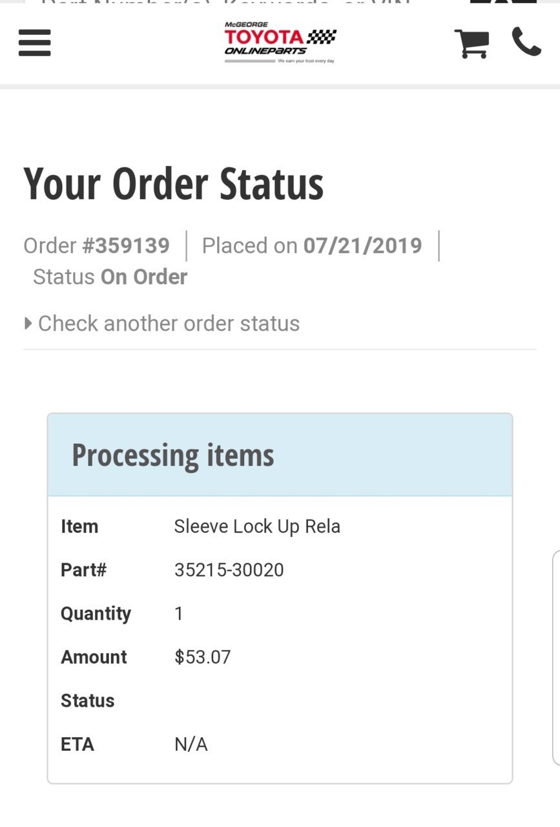This screenshot has width=560, height=827.
Task: Open the hamburger navigation menu
Action: 35,43
